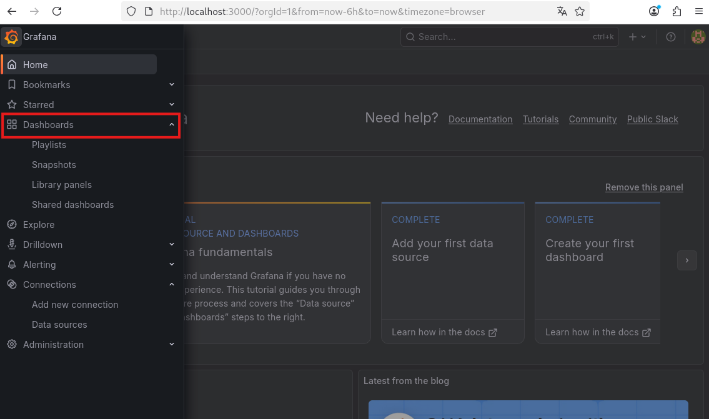Expand the Administration section chevron
The width and height of the screenshot is (709, 419).
(x=172, y=344)
